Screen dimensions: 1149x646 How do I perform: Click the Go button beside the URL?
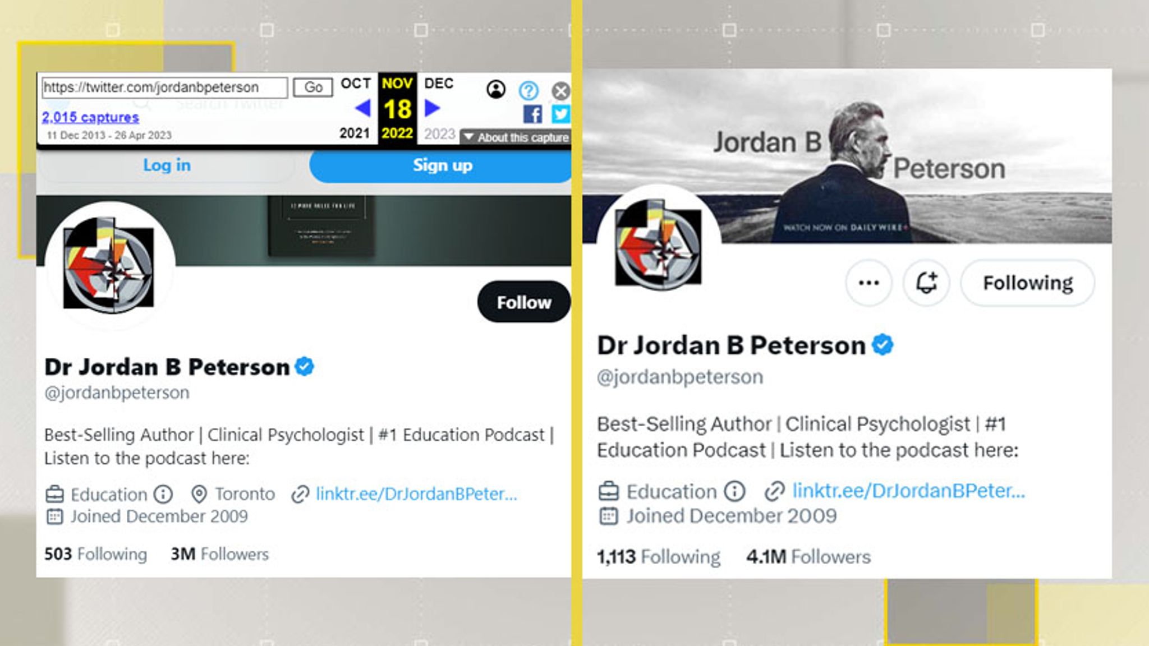[313, 87]
